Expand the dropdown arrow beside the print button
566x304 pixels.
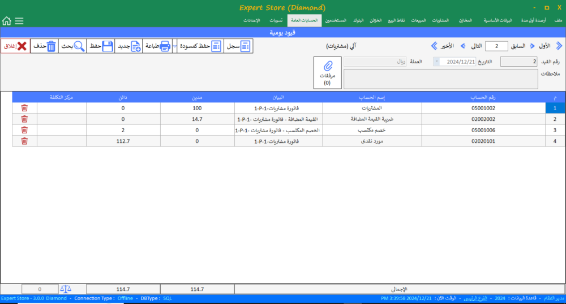pyautogui.click(x=174, y=46)
